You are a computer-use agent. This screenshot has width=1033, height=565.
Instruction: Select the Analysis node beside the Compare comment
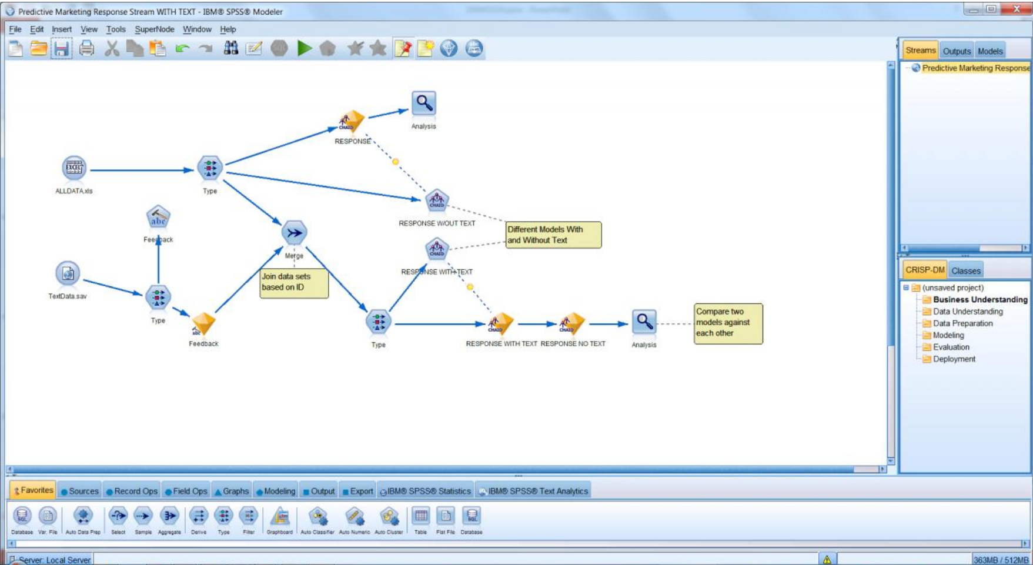click(644, 322)
